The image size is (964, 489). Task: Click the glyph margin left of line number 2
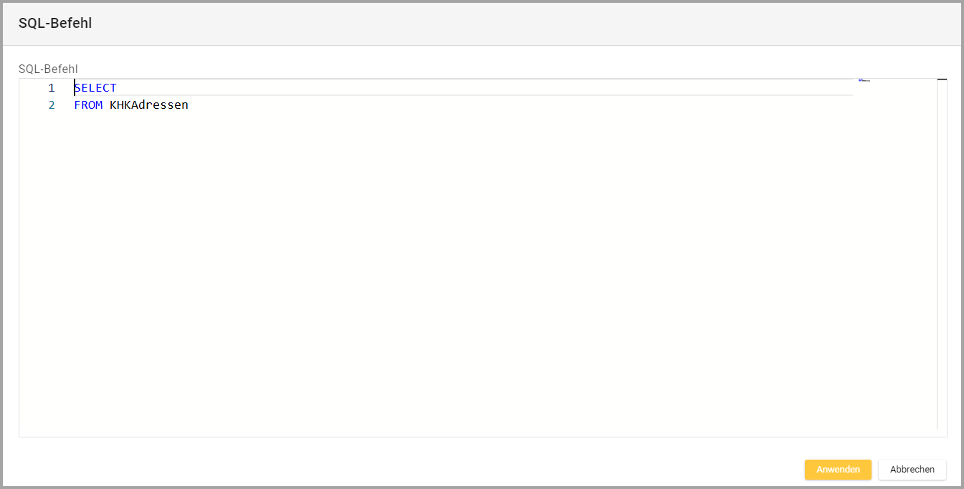27,105
